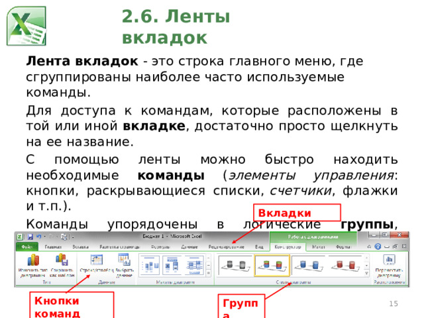This screenshot has height=318, width=424.
Task: Restore the workbook window in ribbon row
Action: click(x=396, y=246)
